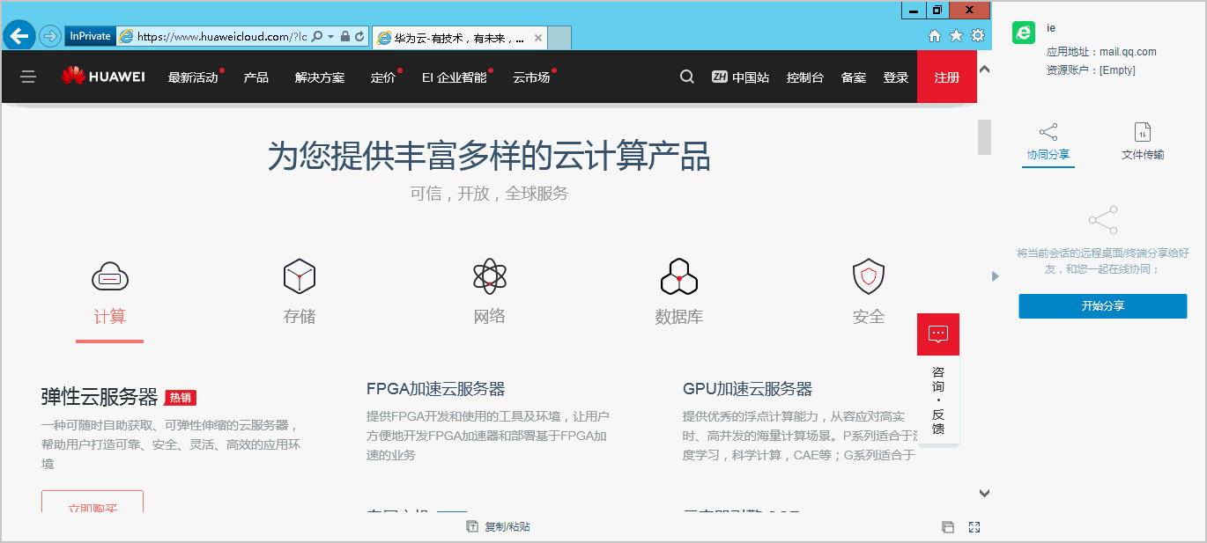Open the browser Home page icon
Viewport: 1207px width, 543px height.
pos(936,36)
